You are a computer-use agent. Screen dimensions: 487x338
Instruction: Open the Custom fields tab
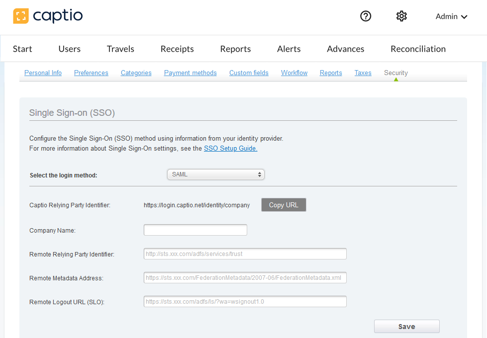click(249, 73)
